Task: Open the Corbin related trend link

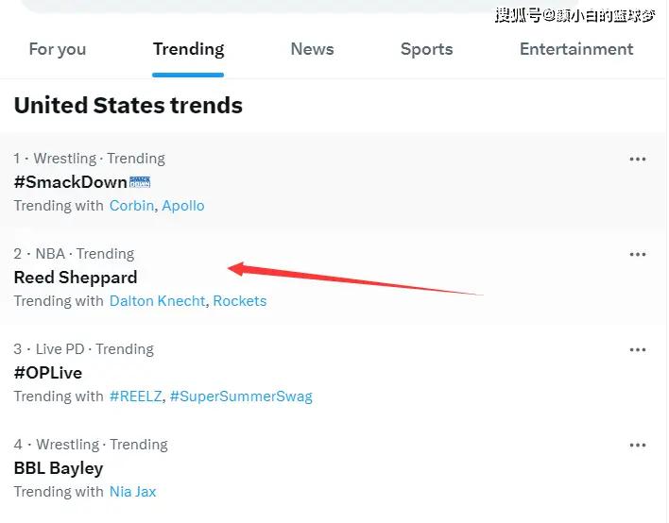Action: point(131,206)
